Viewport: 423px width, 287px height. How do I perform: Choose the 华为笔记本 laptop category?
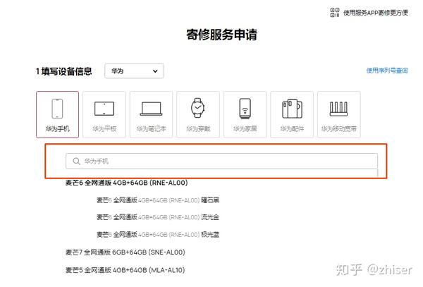tap(151, 114)
